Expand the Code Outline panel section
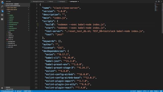The height and width of the screenshot is (92, 163). [17, 89]
